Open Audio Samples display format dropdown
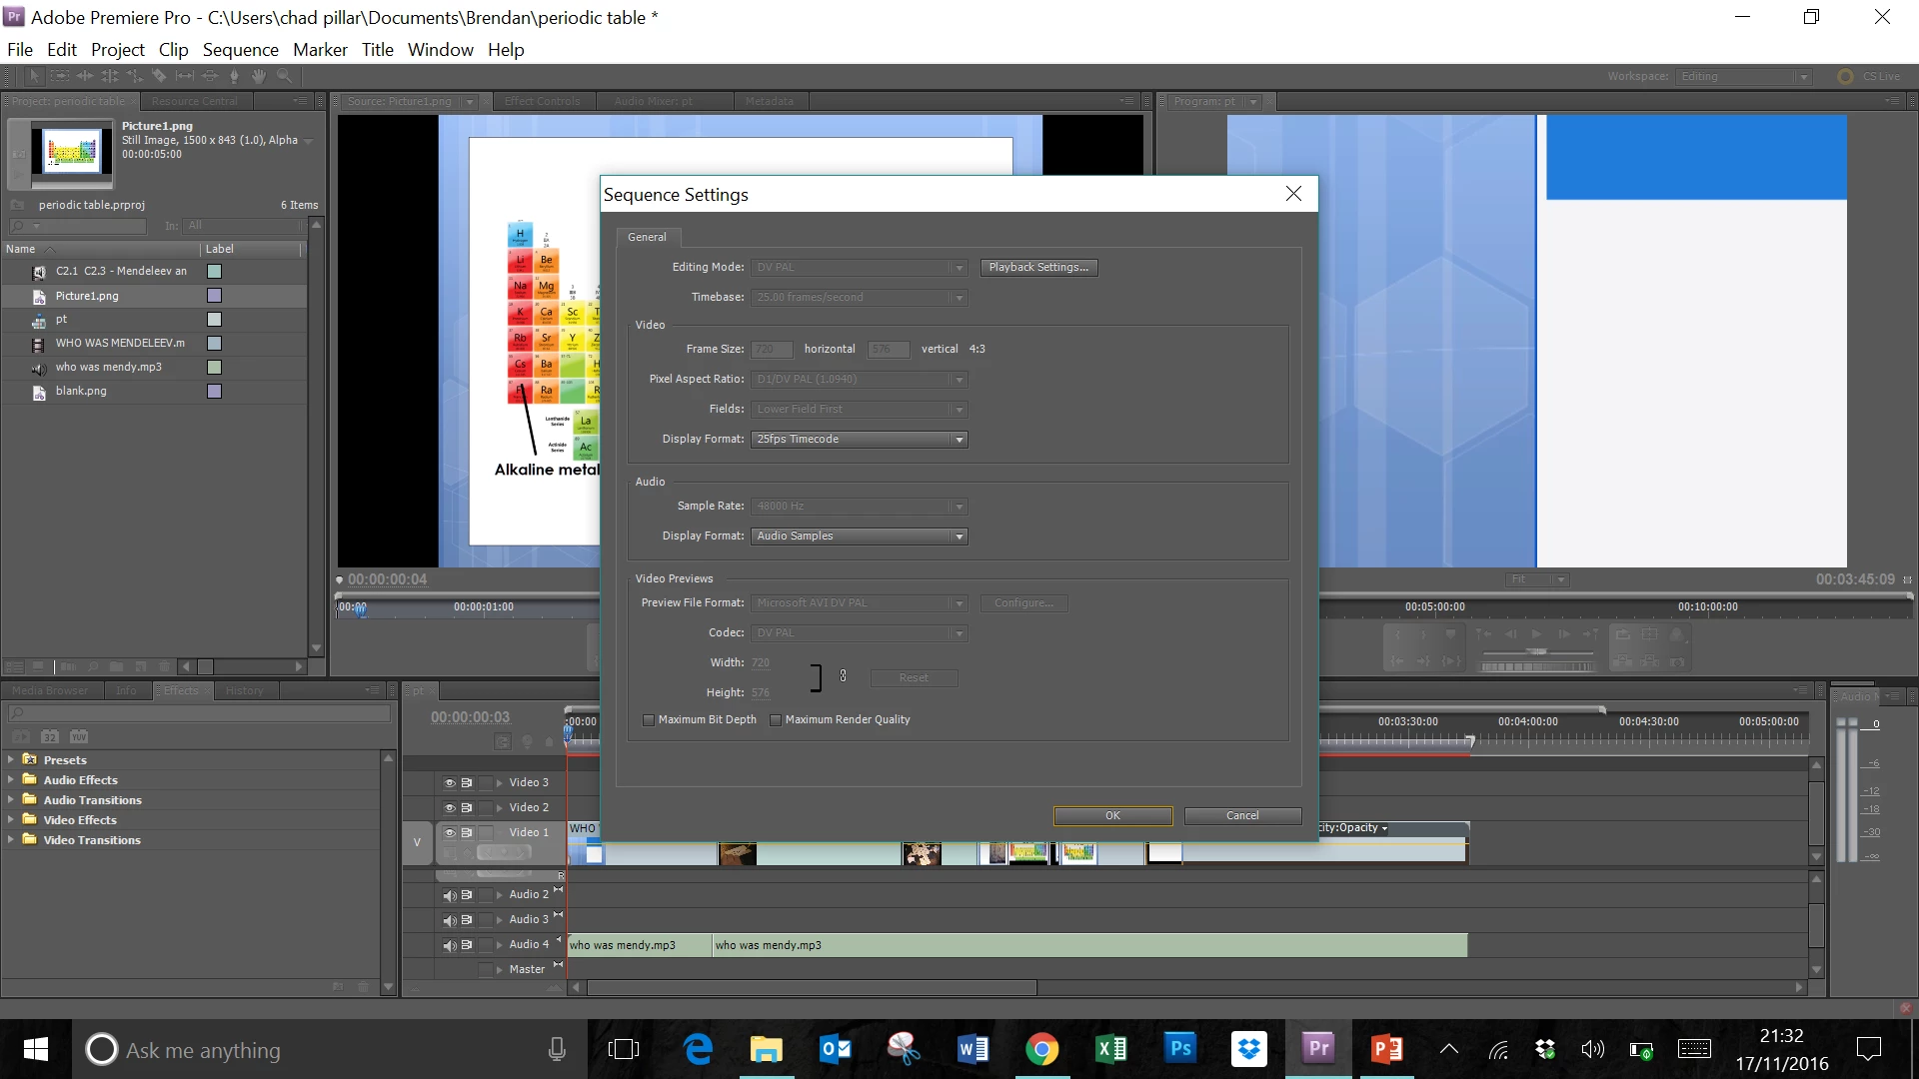Screen dimensions: 1919x1079 (860, 537)
